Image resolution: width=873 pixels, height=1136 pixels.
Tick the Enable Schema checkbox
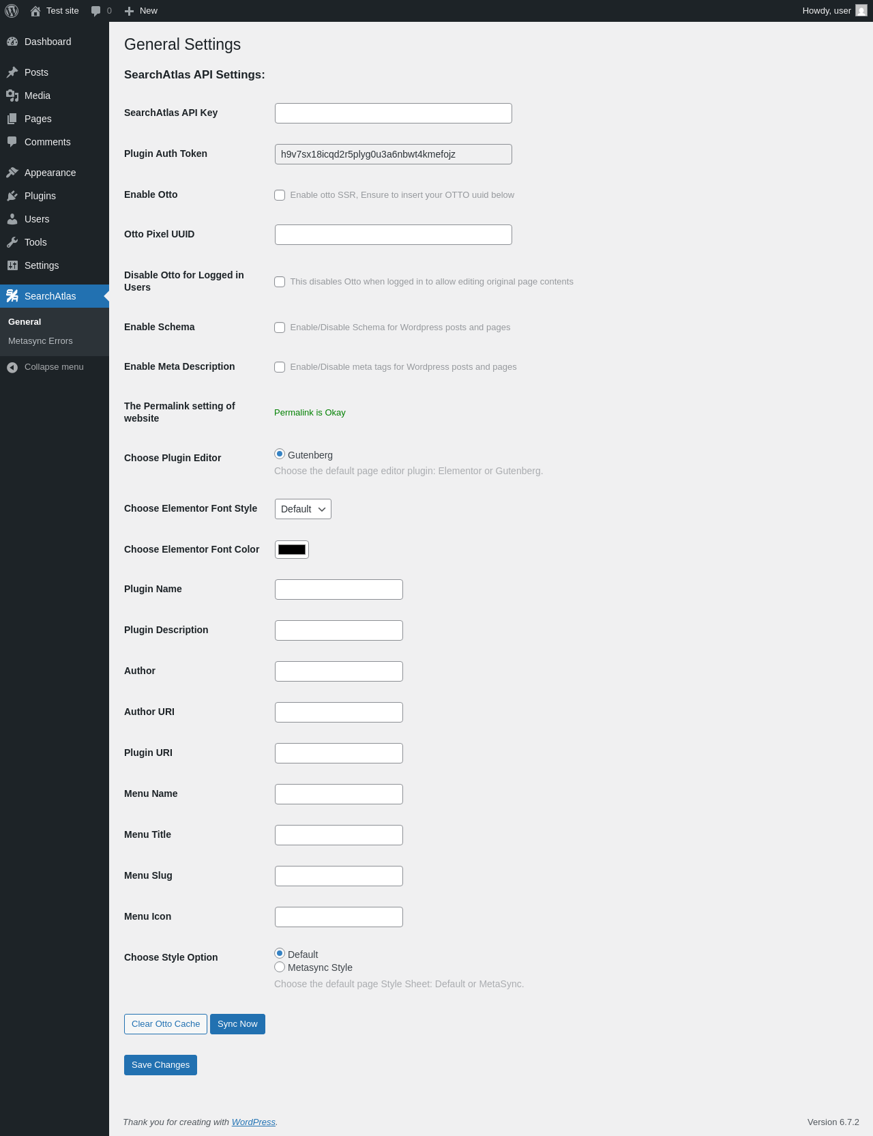[x=280, y=327]
